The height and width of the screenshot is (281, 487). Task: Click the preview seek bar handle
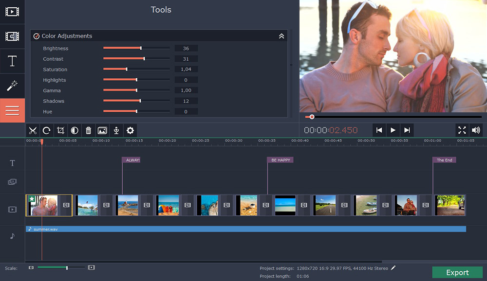[x=312, y=117]
